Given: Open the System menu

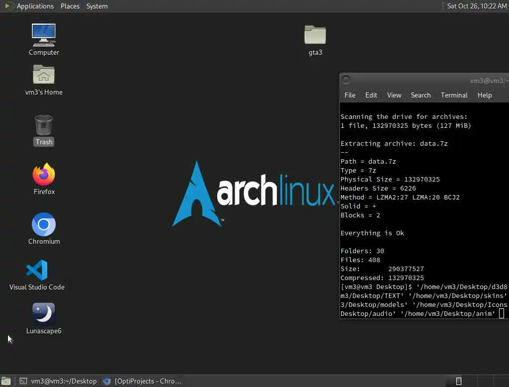Looking at the screenshot, I should pyautogui.click(x=97, y=6).
